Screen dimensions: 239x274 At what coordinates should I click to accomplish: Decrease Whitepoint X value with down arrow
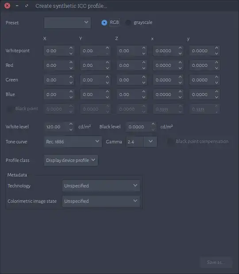pyautogui.click(x=71, y=54)
